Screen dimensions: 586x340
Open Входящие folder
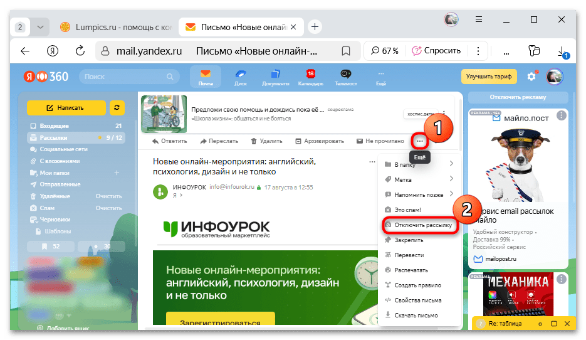coord(76,126)
